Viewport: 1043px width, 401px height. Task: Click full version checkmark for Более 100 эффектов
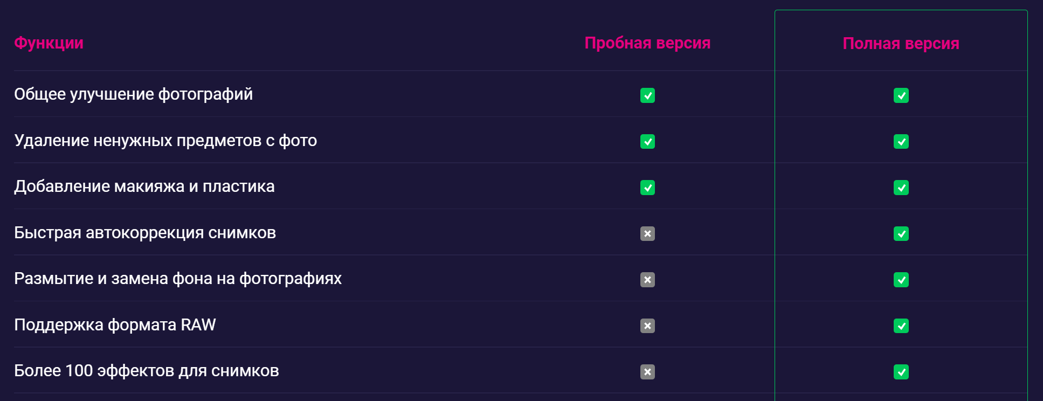pos(901,372)
